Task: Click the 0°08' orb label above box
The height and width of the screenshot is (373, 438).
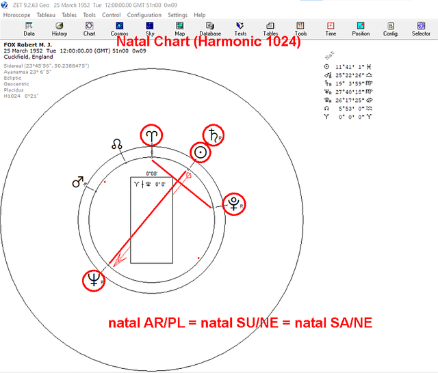Action: [x=152, y=174]
